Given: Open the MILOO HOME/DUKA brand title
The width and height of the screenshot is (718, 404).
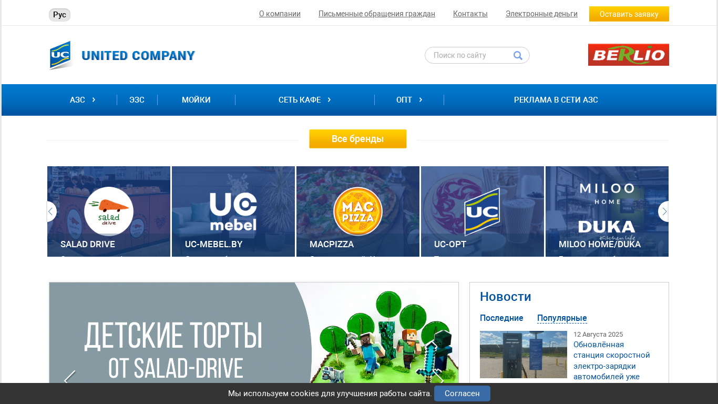Looking at the screenshot, I should (x=600, y=244).
